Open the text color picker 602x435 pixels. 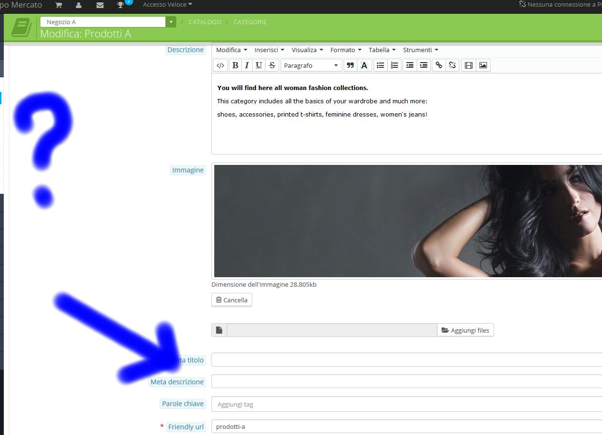(364, 65)
